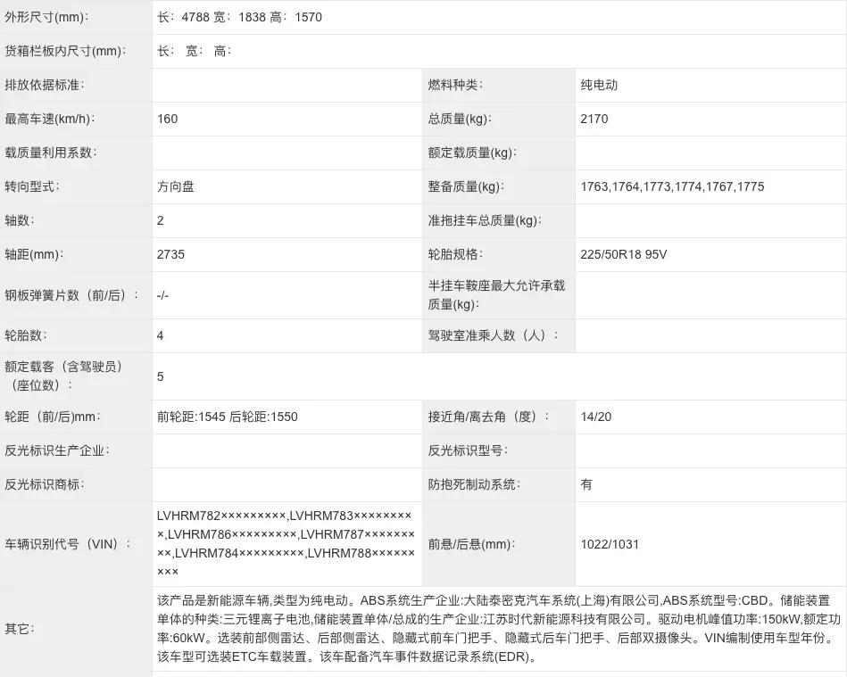Select the tire spec 225/50R18 95V
This screenshot has height=677, width=847.
point(624,254)
